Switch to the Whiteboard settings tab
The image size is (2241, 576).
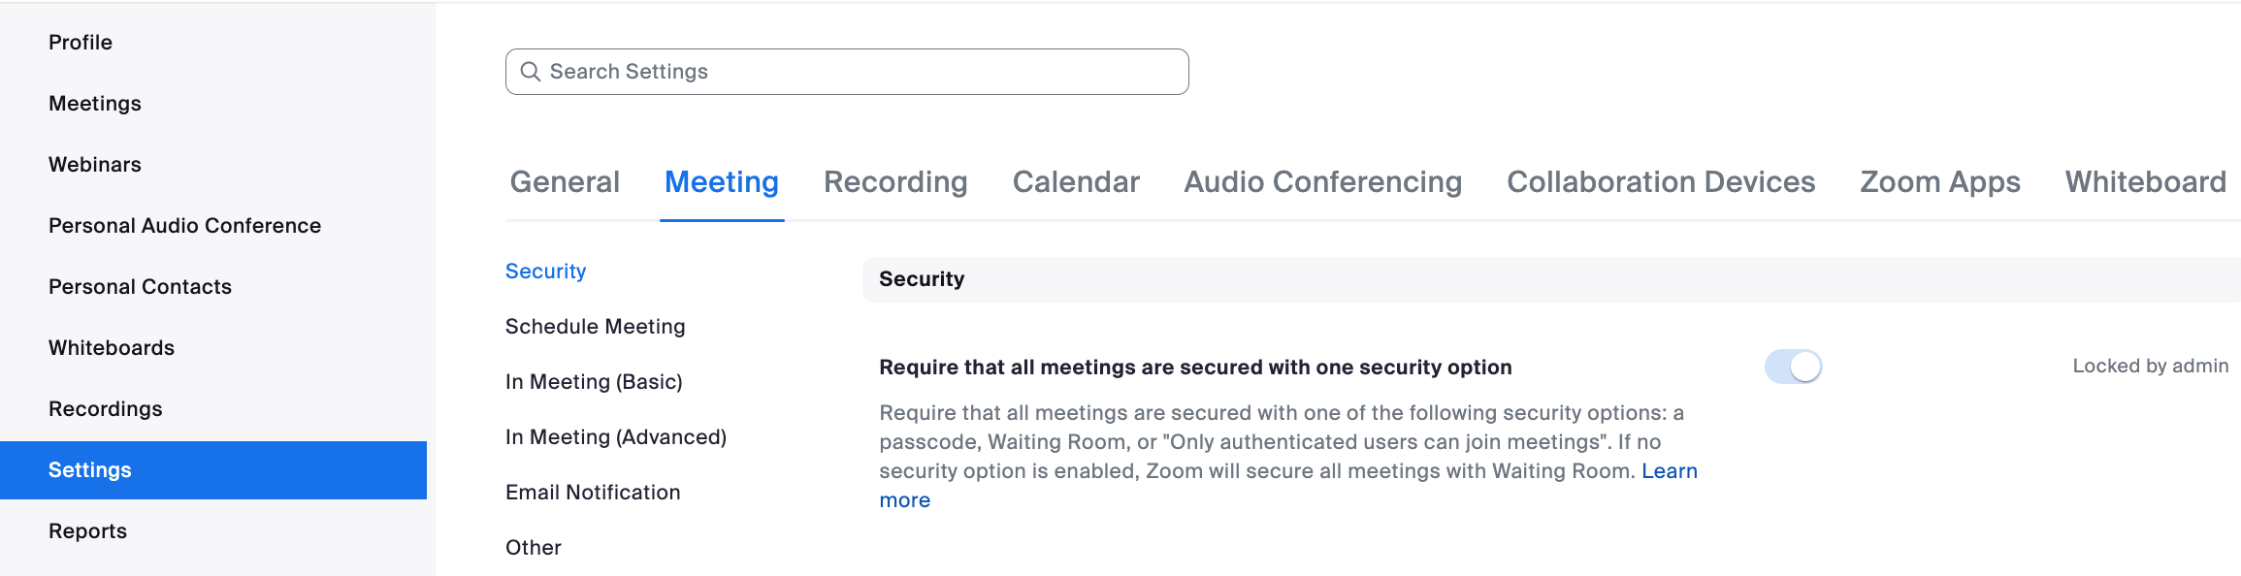pyautogui.click(x=2144, y=181)
